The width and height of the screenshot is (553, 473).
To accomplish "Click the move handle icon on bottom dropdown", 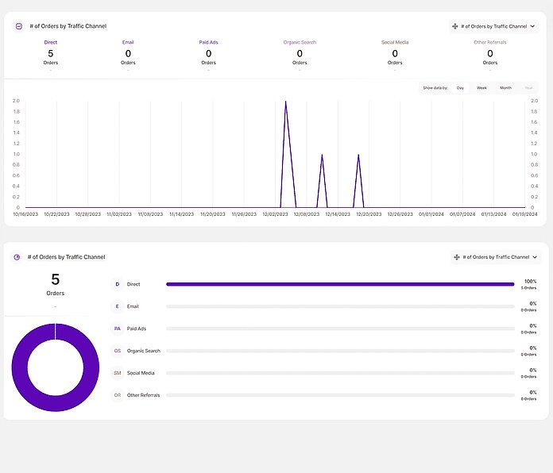I will (x=456, y=257).
